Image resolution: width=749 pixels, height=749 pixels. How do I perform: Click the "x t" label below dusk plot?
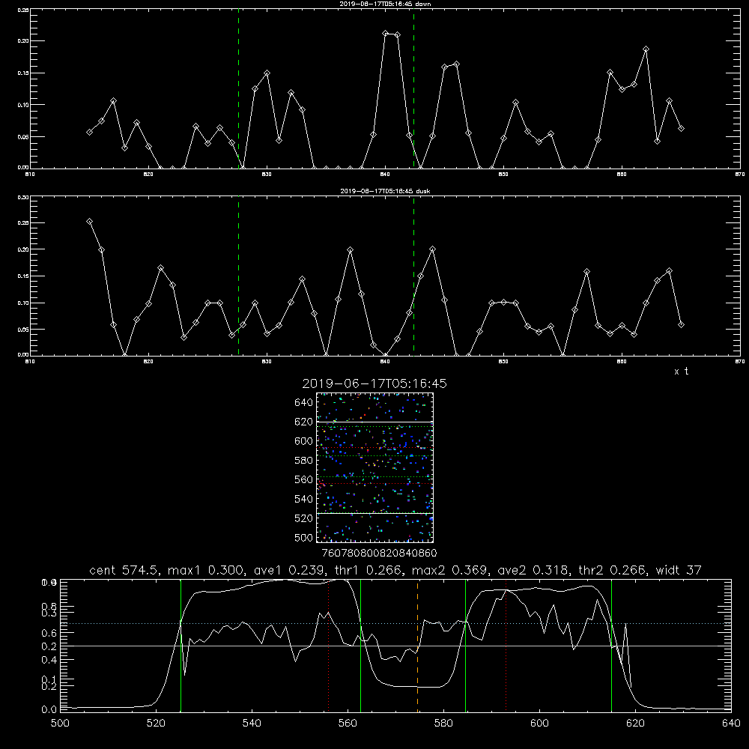681,372
